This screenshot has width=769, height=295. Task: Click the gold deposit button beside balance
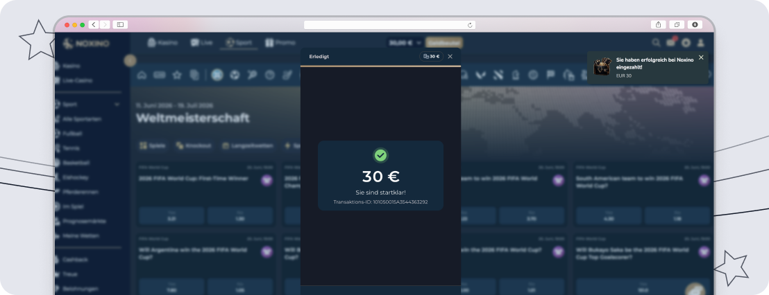tap(444, 42)
